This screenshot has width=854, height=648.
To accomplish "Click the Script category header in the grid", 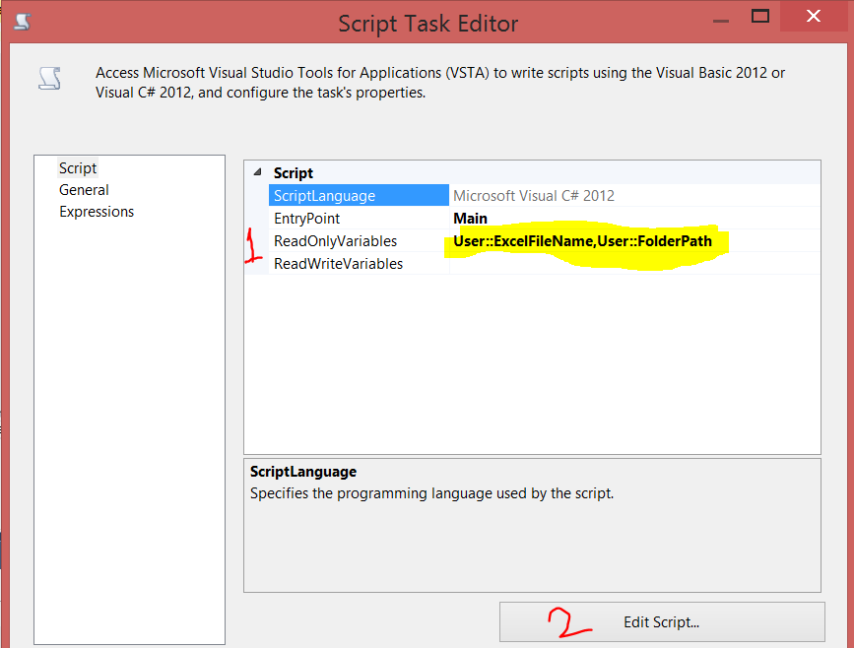I will click(295, 172).
